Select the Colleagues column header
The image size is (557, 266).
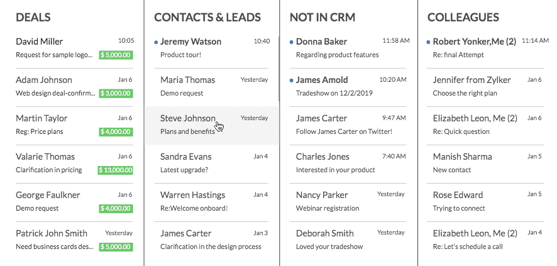coord(463,17)
